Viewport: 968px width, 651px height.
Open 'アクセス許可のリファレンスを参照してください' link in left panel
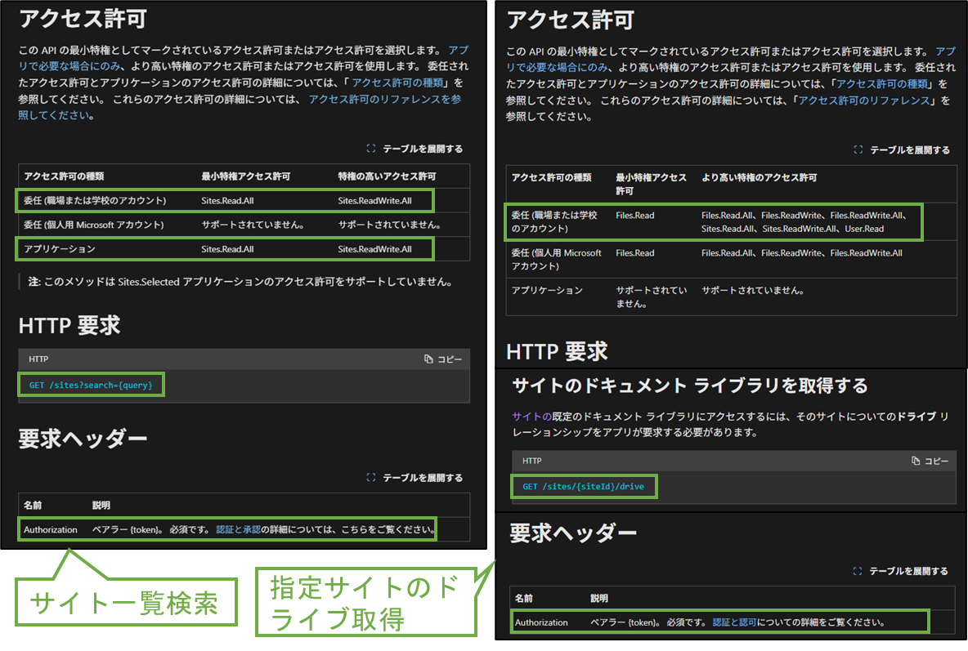(384, 100)
